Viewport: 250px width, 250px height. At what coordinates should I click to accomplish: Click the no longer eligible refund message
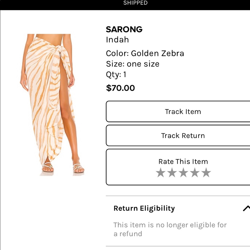click(170, 229)
